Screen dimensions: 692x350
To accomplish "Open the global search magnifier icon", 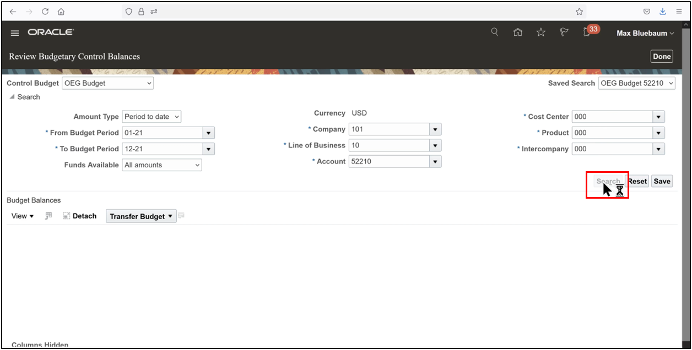I will [x=494, y=32].
